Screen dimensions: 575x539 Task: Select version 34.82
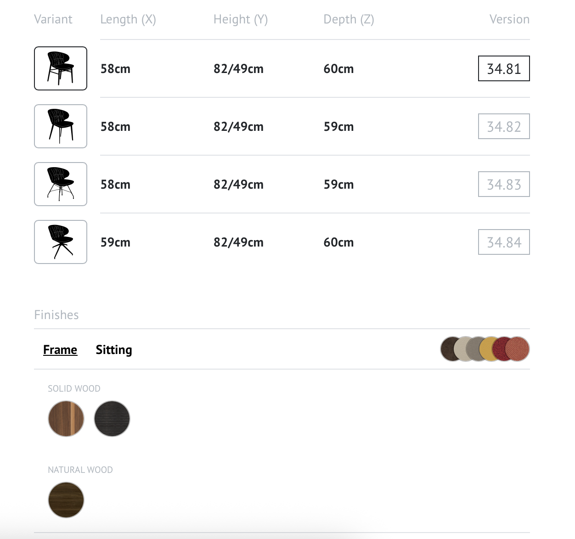tap(504, 126)
